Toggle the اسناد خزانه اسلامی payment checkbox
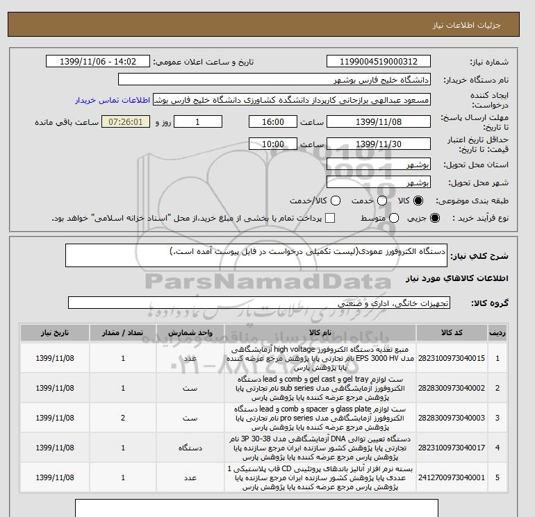This screenshot has width=535, height=517. (330, 218)
